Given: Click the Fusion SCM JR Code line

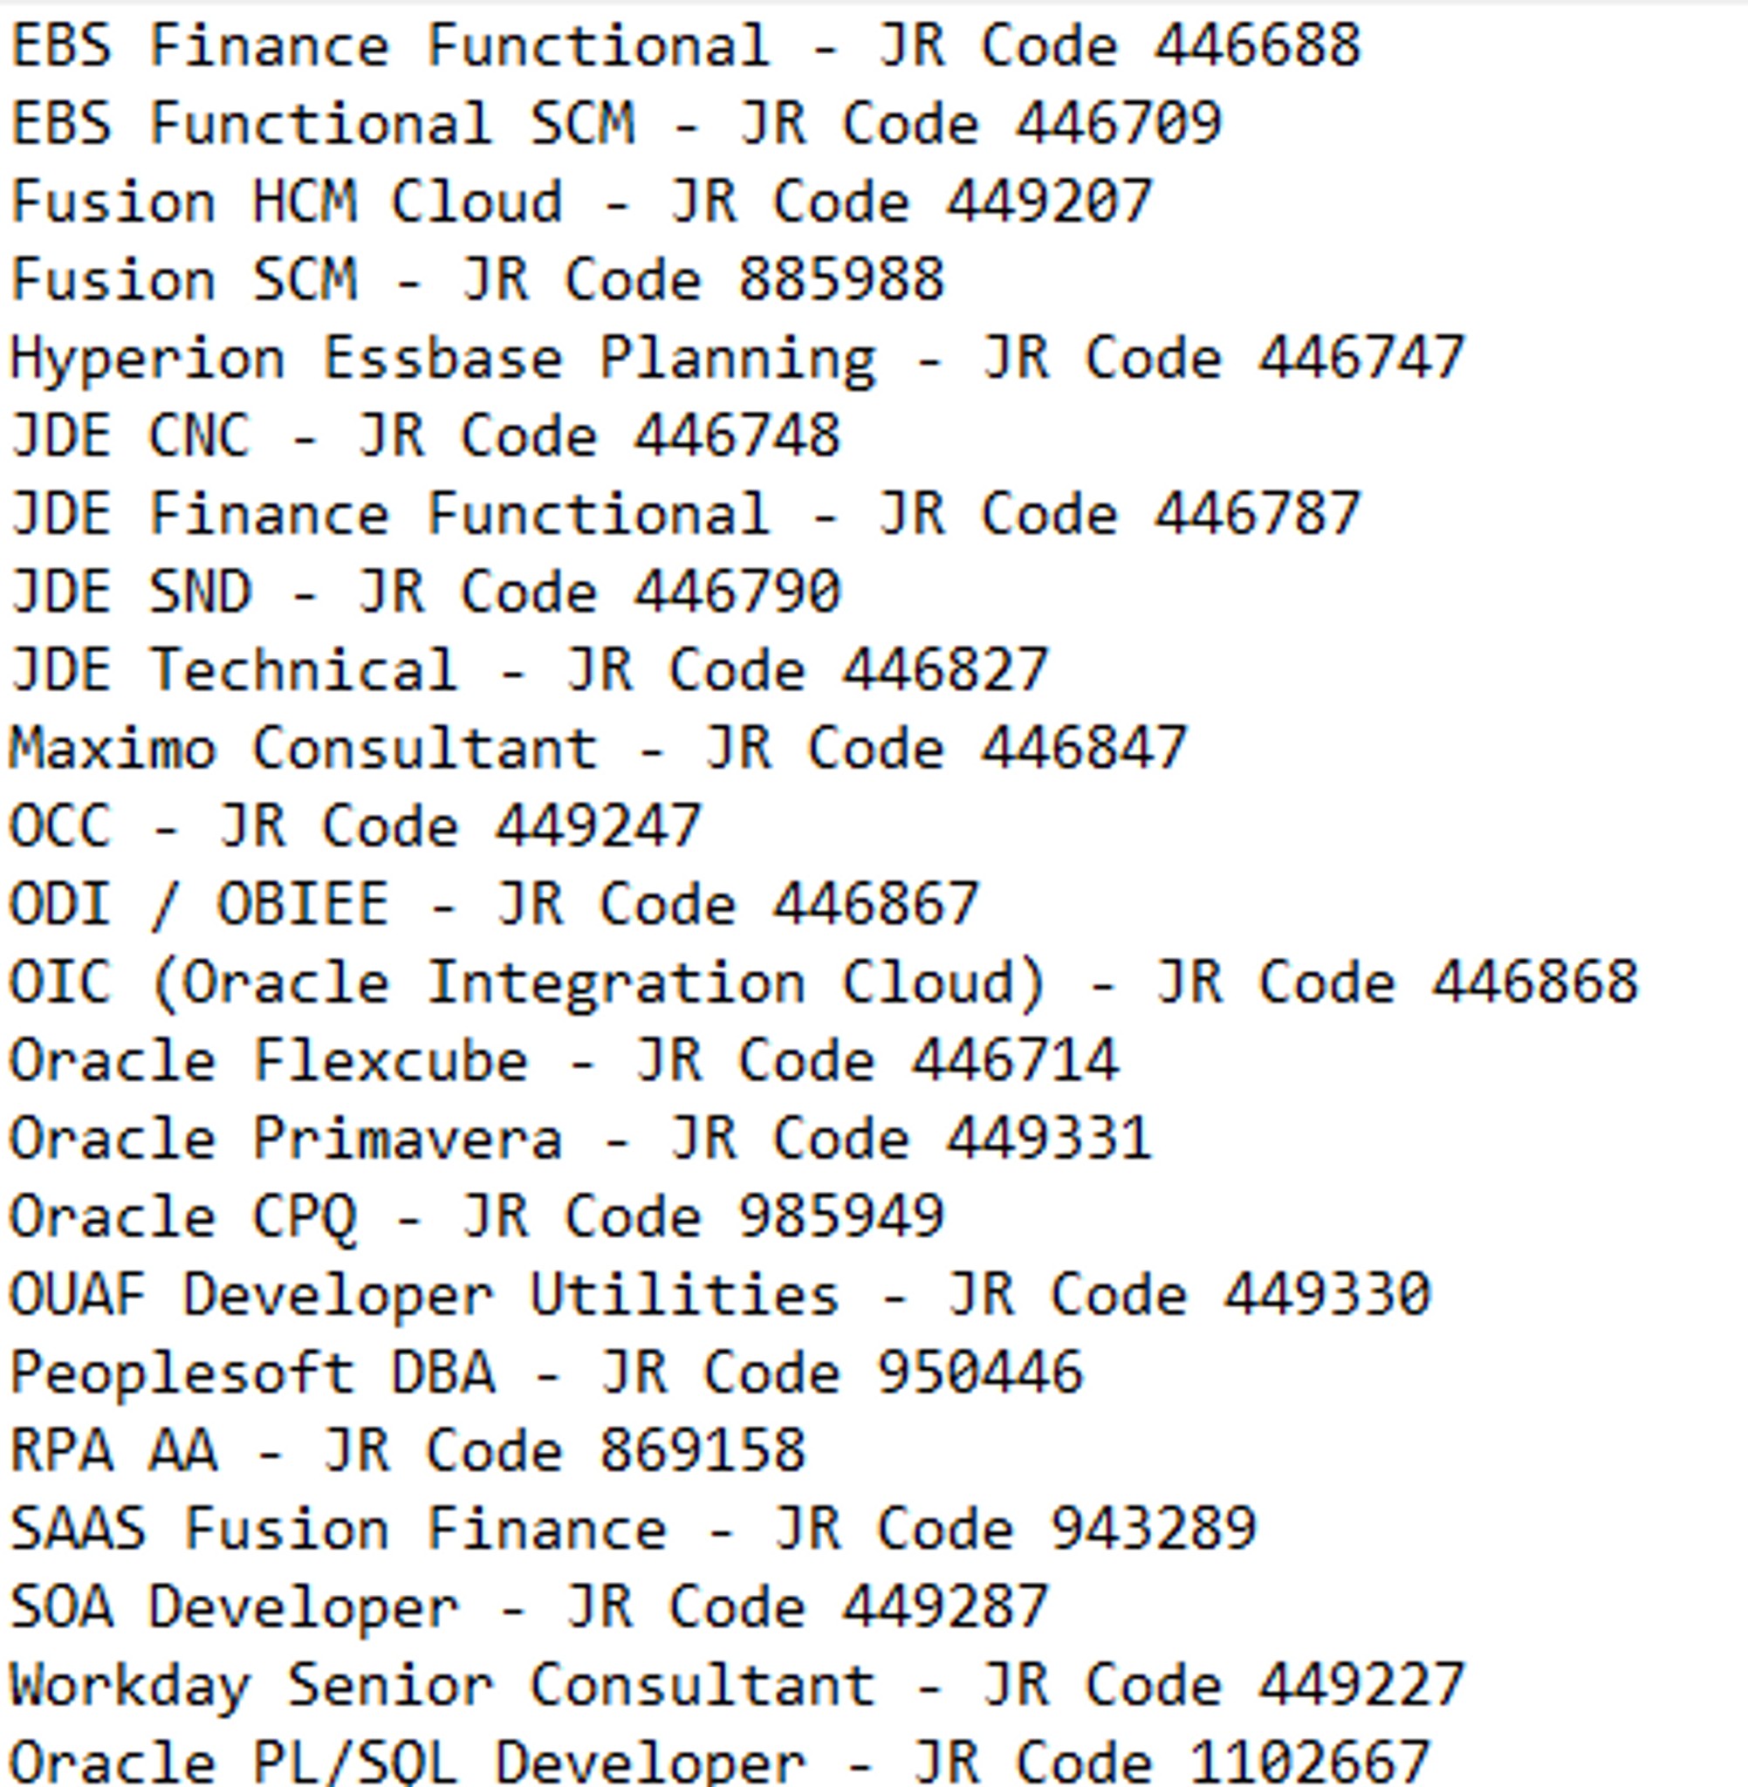Looking at the screenshot, I should pyautogui.click(x=476, y=280).
